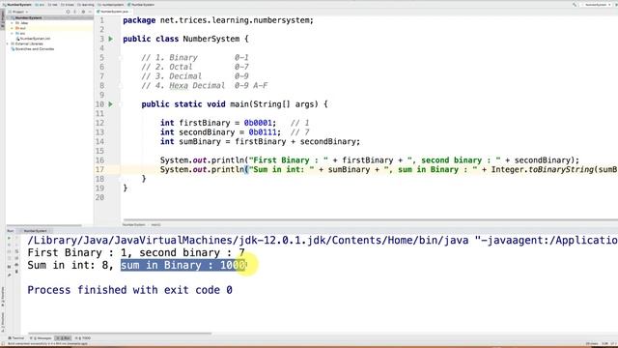Click the learning breadcrumb in the navigation bar
The height and width of the screenshot is (348, 618).
click(x=86, y=5)
